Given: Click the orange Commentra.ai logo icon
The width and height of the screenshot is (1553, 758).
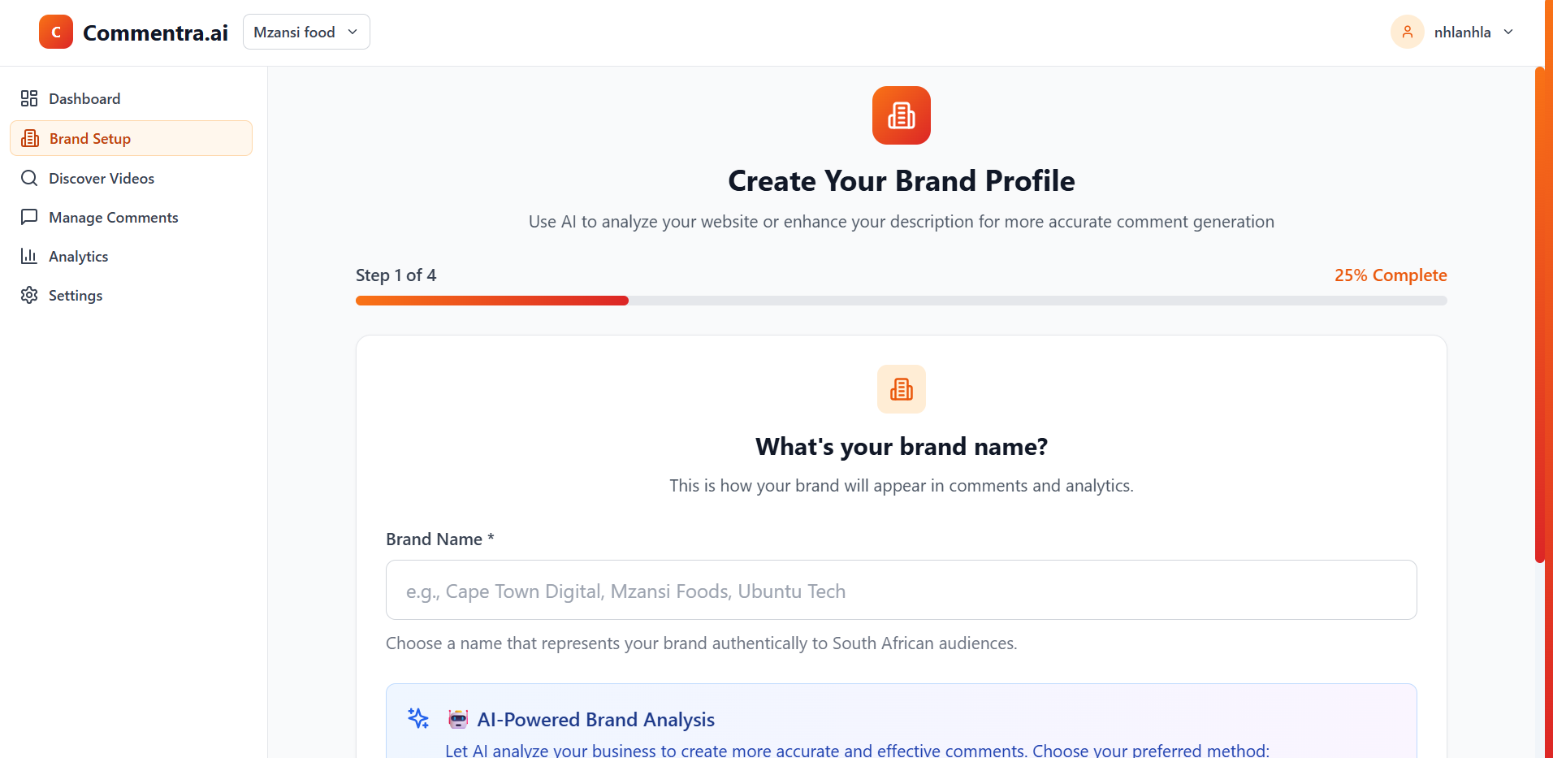Looking at the screenshot, I should [56, 32].
